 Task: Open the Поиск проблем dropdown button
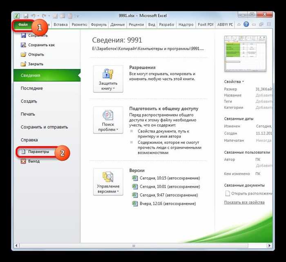108,120
